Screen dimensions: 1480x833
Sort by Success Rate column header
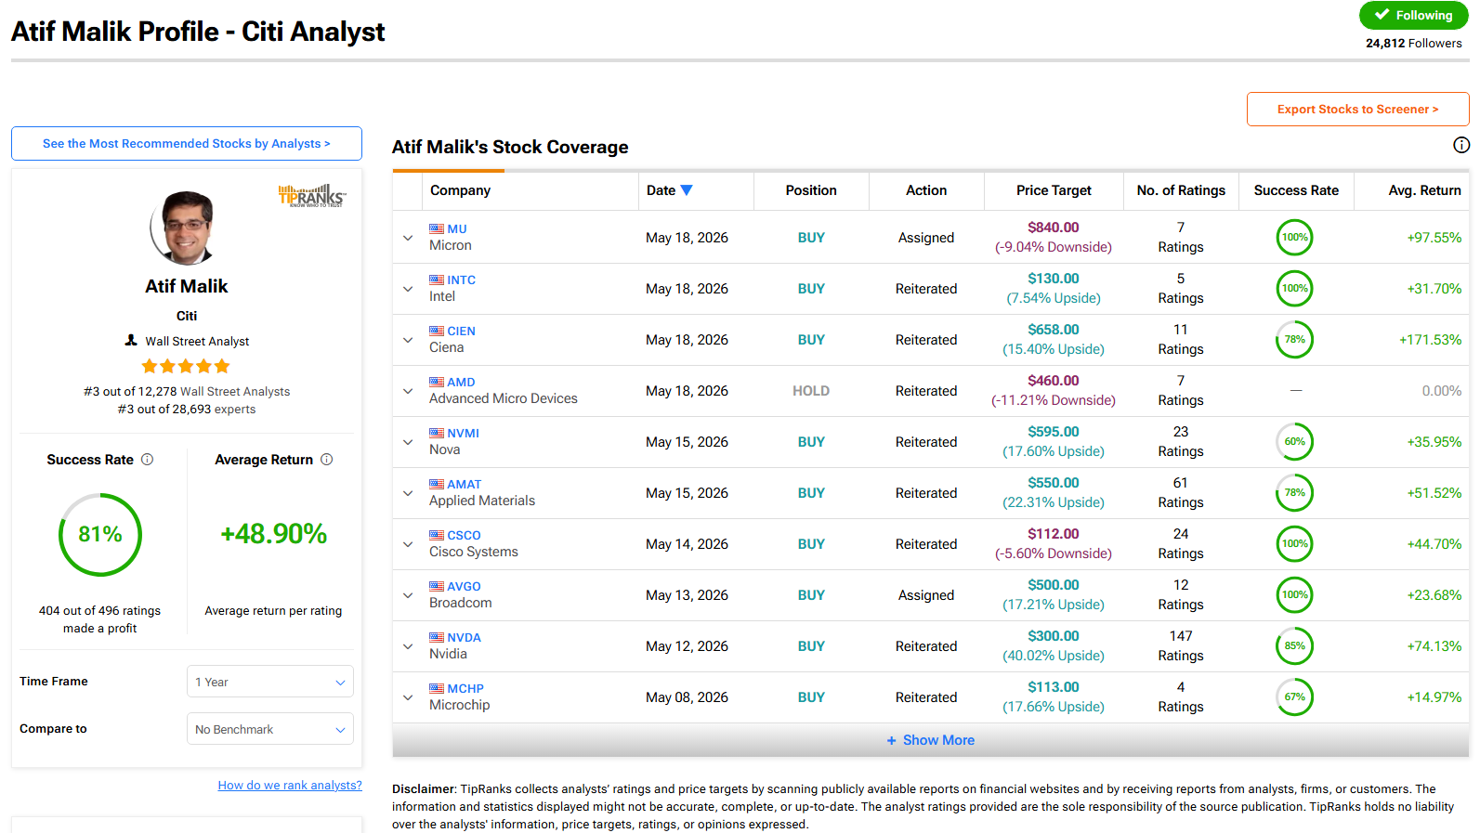coord(1296,190)
